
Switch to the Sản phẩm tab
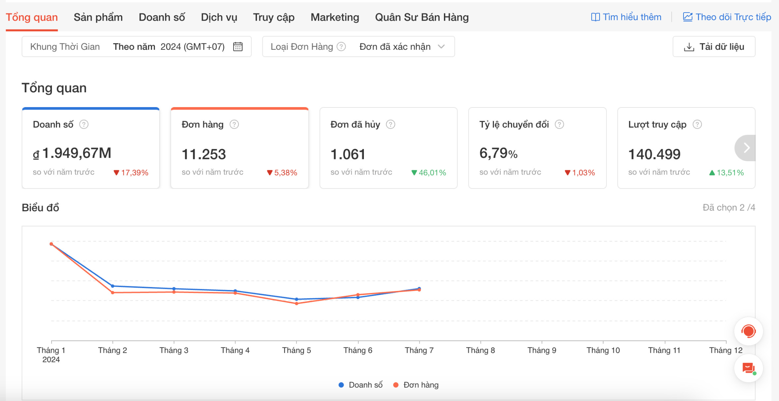pyautogui.click(x=98, y=17)
